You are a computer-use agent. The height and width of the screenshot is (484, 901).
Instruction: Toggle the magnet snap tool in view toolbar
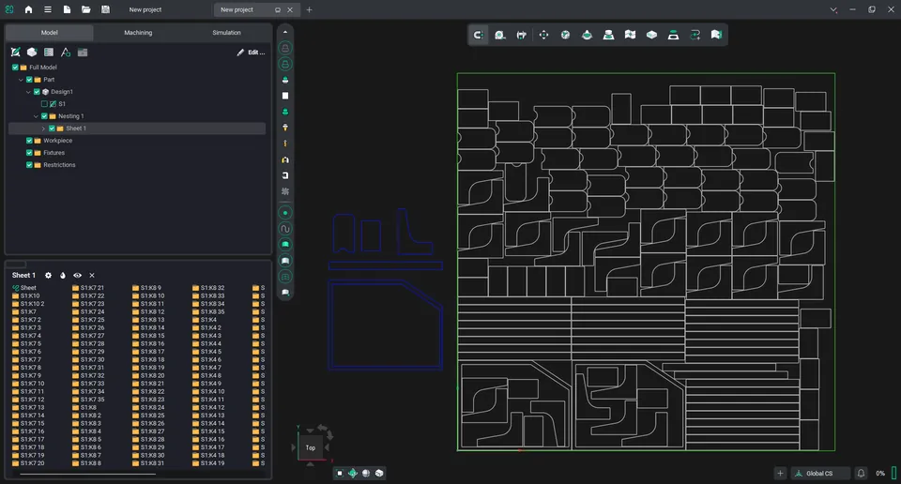click(478, 35)
